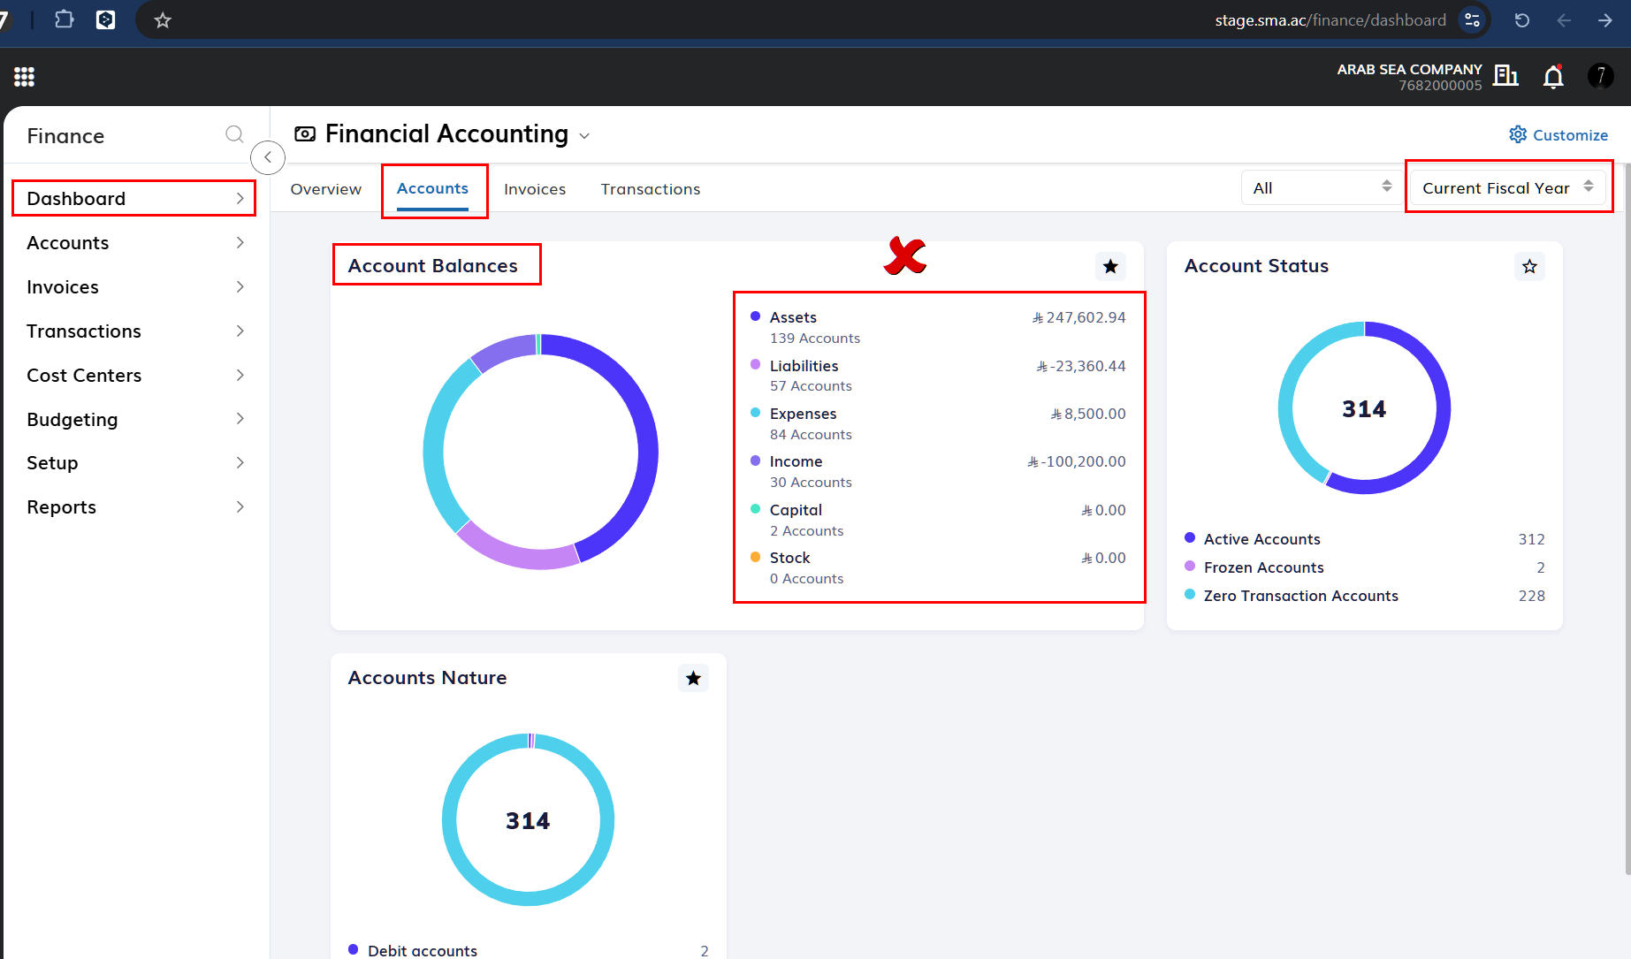Unfavorite the Accounts Nature card star
Screen dimensions: 1631x959
694,678
